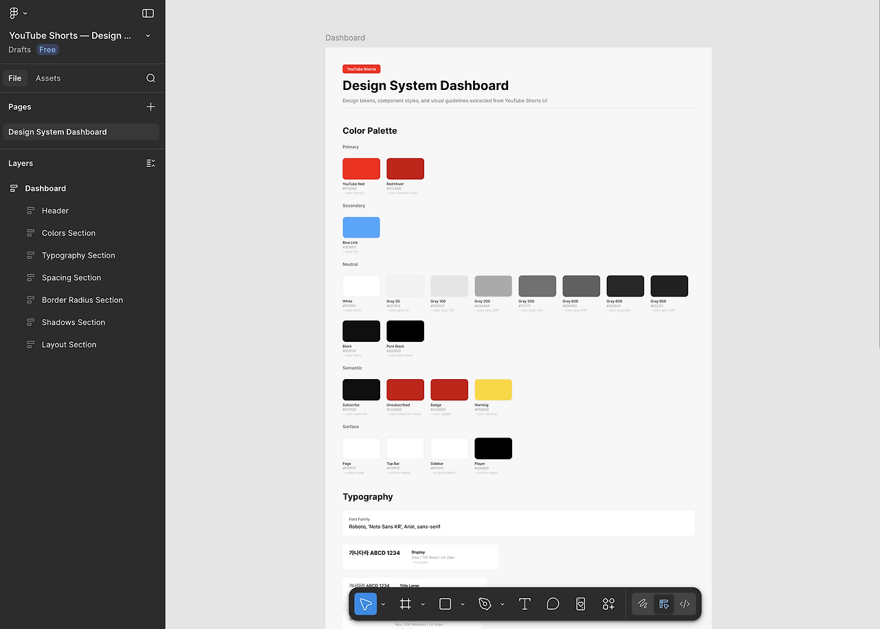Switch to Dev Mode
This screenshot has height=629, width=880.
(x=685, y=604)
